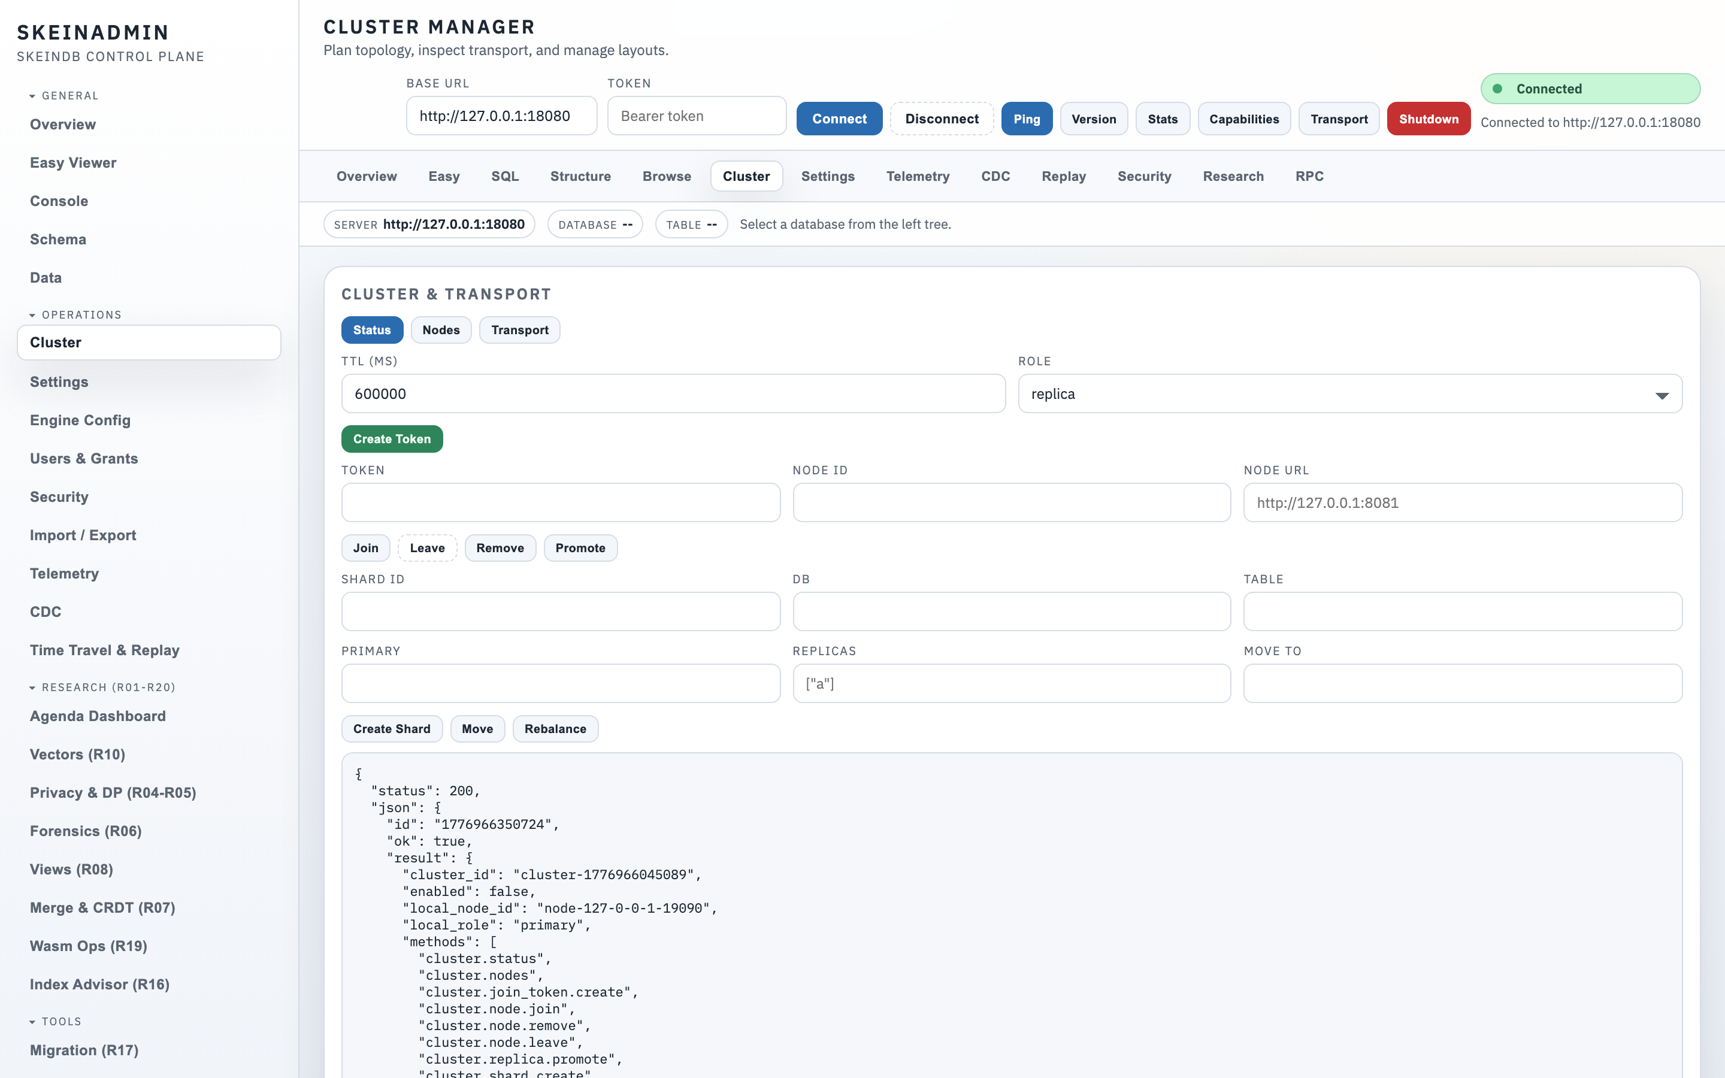Switch to the SQL tab
This screenshot has width=1725, height=1078.
click(505, 176)
